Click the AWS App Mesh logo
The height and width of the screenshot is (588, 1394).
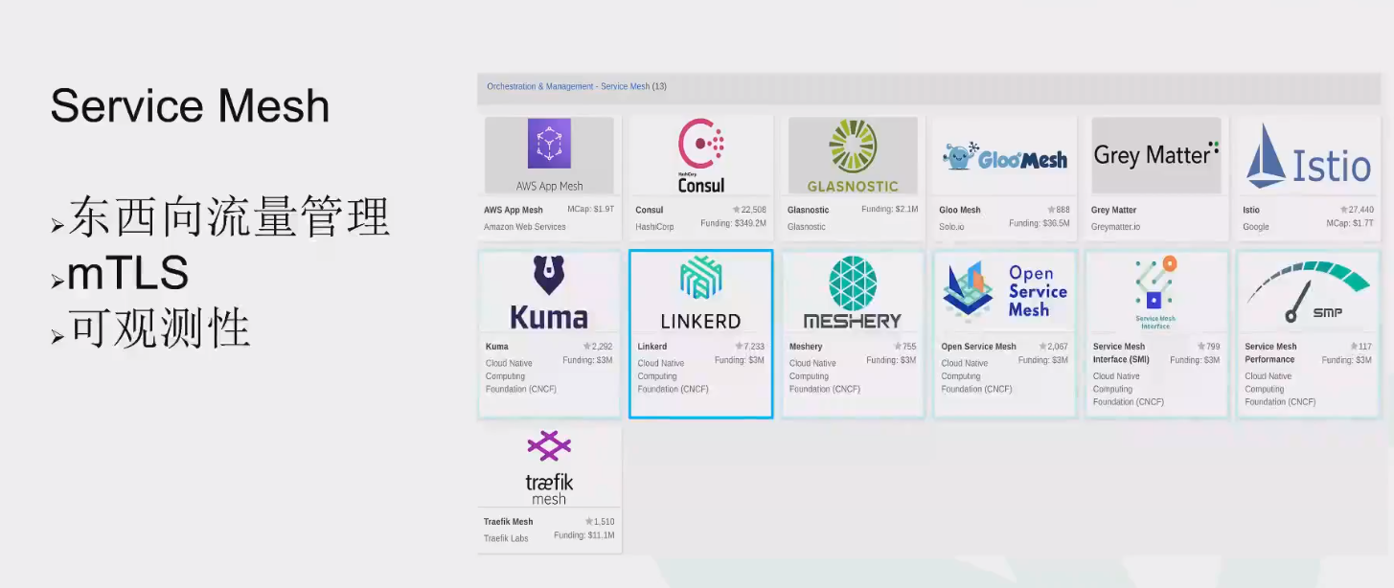point(549,155)
